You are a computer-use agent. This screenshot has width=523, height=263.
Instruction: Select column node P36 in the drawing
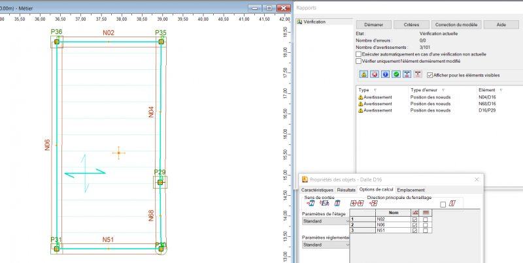click(57, 42)
